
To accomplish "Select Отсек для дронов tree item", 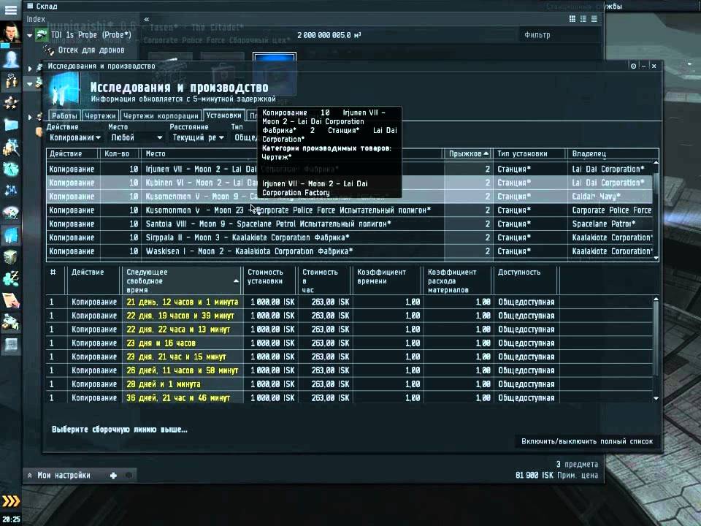I will pyautogui.click(x=91, y=50).
